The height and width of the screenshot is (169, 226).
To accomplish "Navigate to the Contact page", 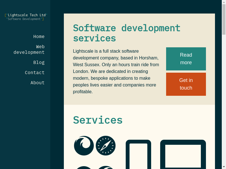I will (34, 73).
